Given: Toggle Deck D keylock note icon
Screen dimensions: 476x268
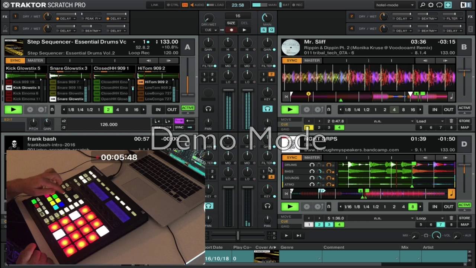Looking at the screenshot, I should (451, 194).
